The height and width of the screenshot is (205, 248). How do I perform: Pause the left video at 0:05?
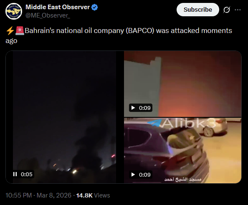pyautogui.click(x=15, y=174)
